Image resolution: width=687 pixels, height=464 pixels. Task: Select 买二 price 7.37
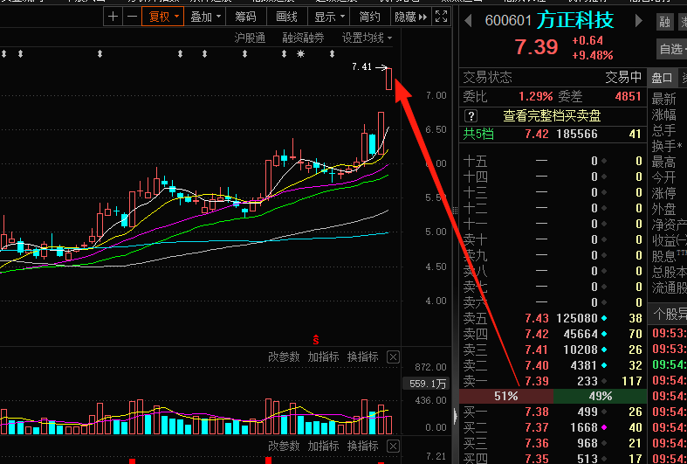537,427
